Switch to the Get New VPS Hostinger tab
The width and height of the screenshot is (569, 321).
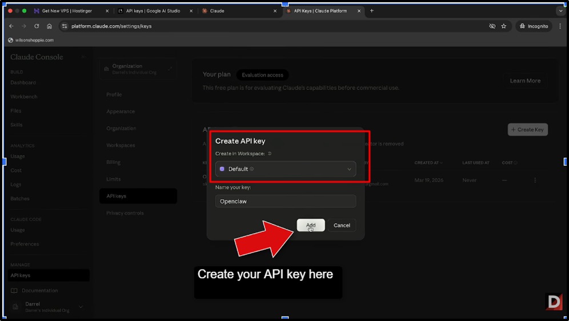(x=67, y=11)
